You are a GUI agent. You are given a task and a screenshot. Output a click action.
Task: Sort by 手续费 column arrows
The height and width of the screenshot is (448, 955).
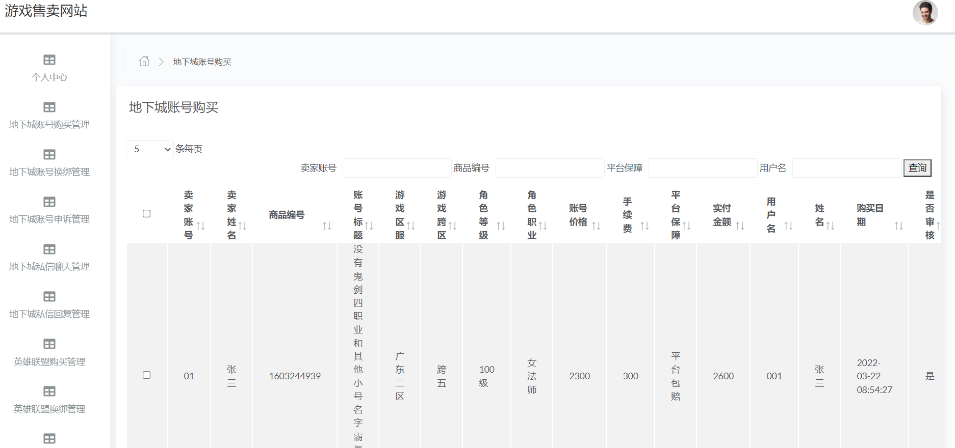[x=645, y=226]
